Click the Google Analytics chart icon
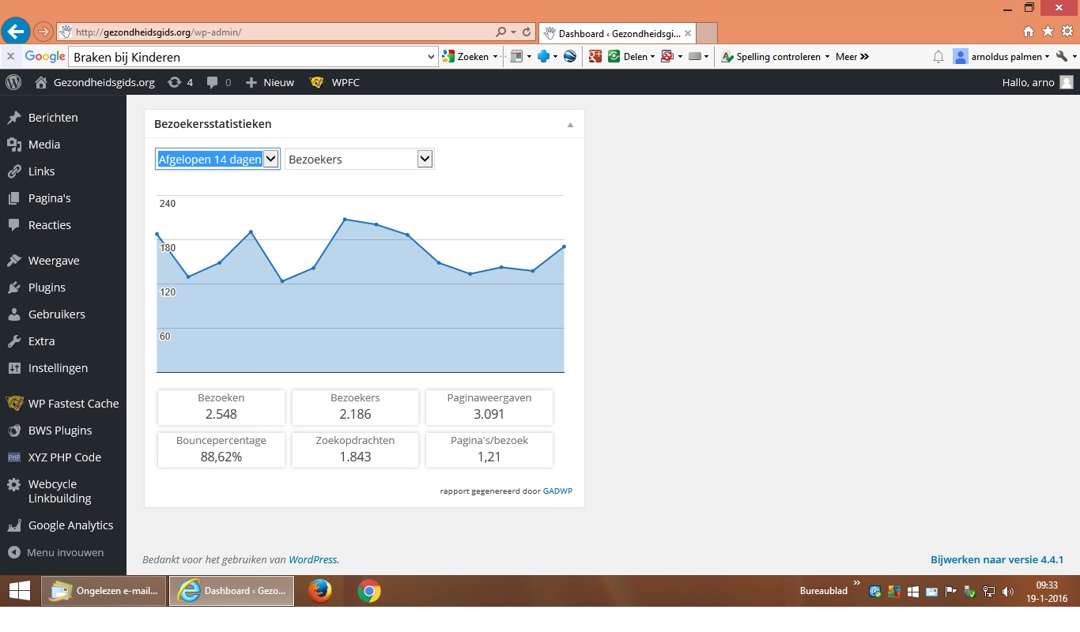 pyautogui.click(x=13, y=525)
